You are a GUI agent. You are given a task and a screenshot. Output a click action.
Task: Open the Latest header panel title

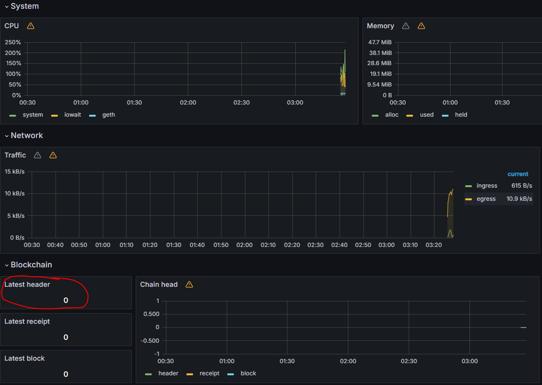[x=27, y=284]
